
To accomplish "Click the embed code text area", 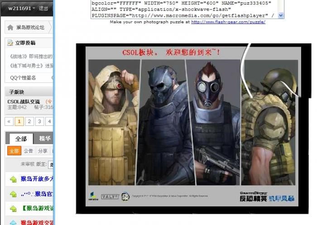I will [x=184, y=10].
